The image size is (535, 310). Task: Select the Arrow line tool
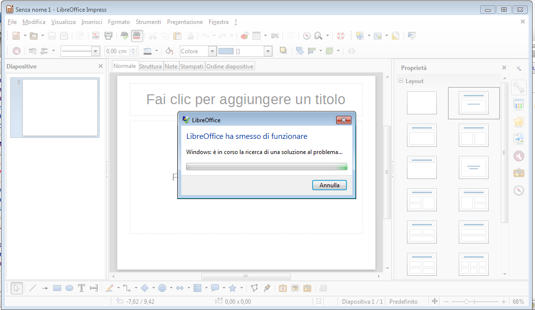45,288
